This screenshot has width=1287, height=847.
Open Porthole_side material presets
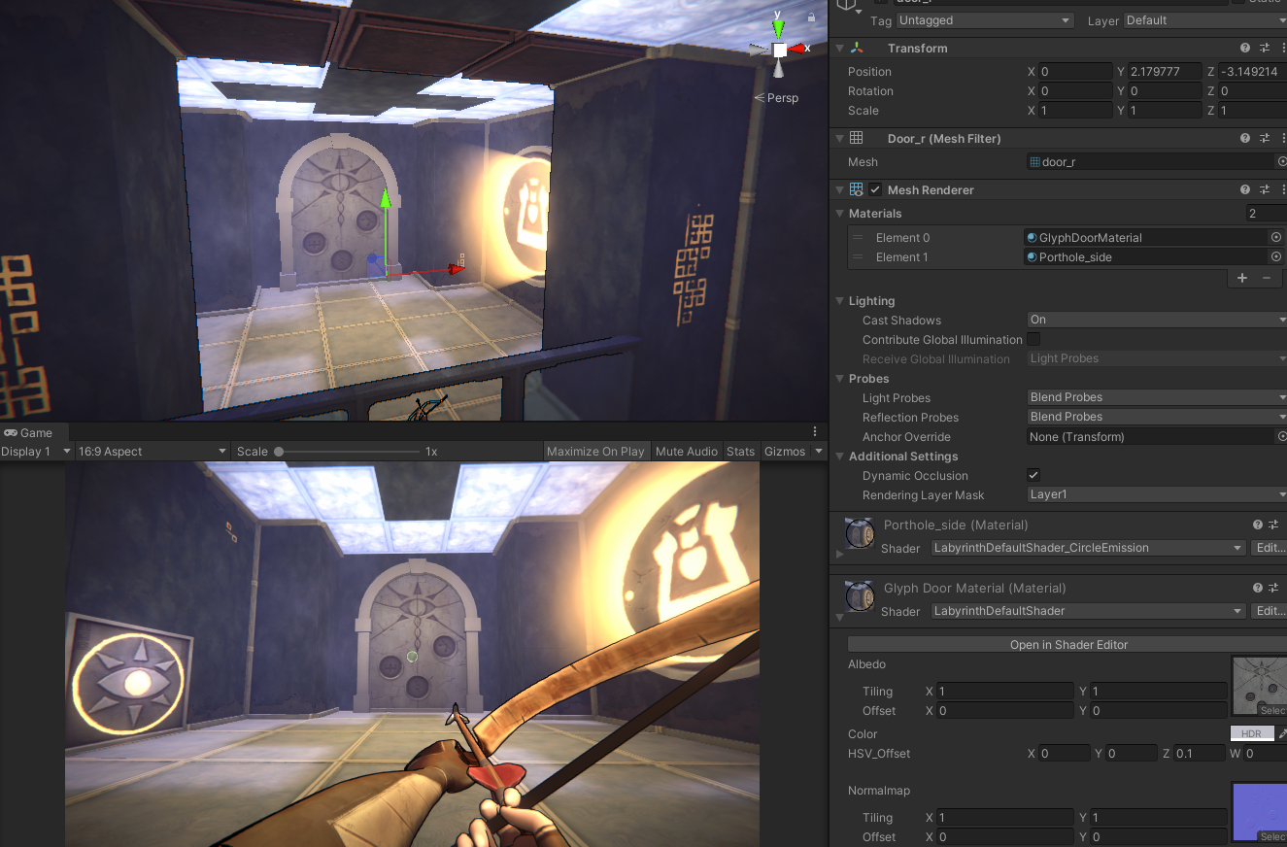tap(1275, 525)
